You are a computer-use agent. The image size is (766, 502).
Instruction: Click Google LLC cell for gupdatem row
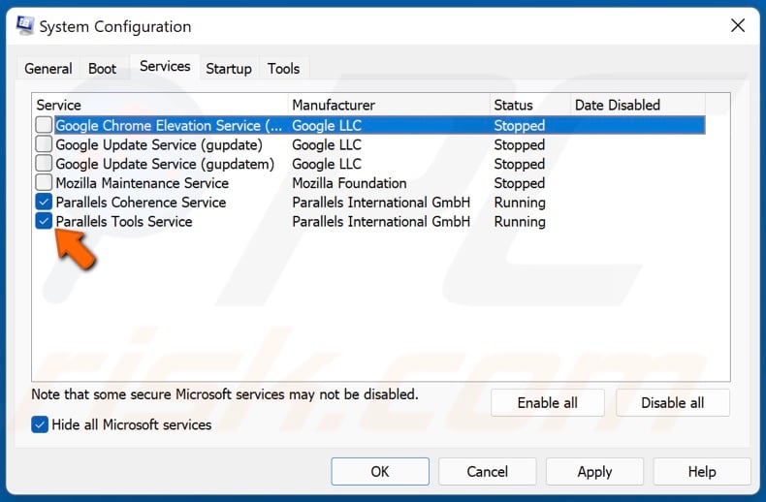click(327, 164)
